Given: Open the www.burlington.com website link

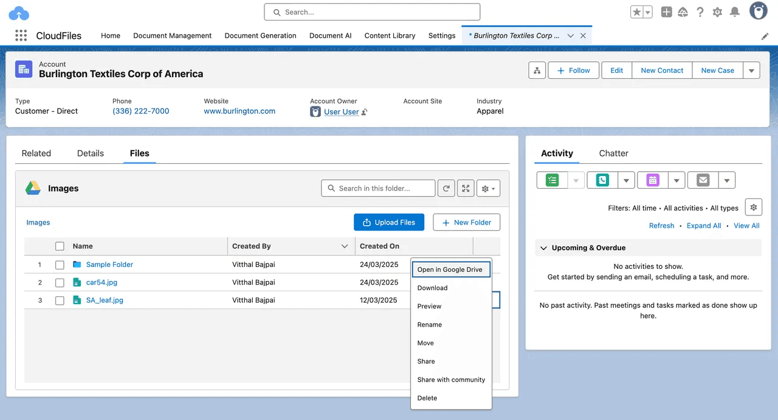Looking at the screenshot, I should [239, 111].
